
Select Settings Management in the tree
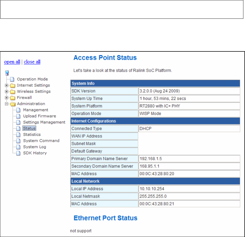(x=44, y=122)
